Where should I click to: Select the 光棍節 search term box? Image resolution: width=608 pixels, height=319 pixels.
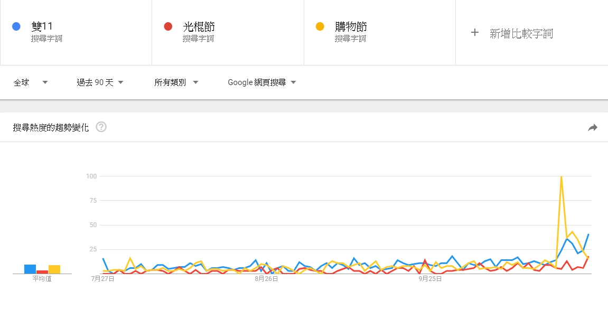[x=228, y=32]
